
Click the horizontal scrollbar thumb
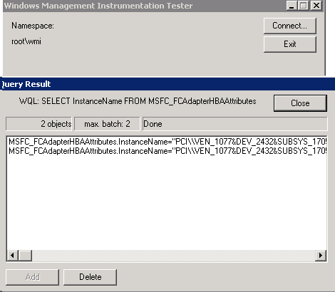point(25,256)
